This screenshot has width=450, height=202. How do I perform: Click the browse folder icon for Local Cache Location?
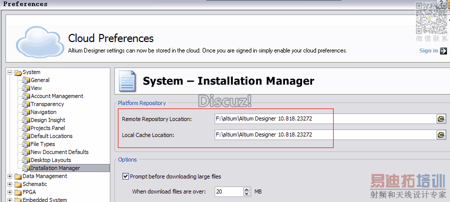[x=441, y=135]
